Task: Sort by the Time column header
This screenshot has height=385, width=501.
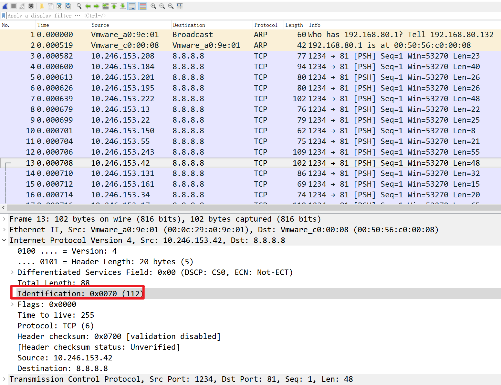Action: tap(62, 25)
